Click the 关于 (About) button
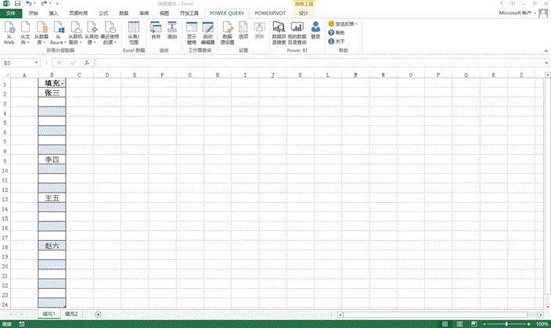 [339, 41]
